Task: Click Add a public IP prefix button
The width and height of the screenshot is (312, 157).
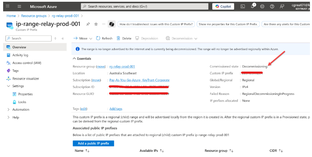Action: [x=93, y=143]
